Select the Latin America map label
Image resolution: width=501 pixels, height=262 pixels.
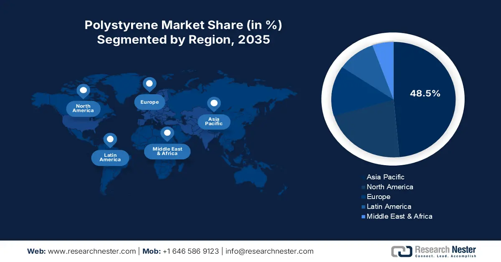click(x=110, y=158)
